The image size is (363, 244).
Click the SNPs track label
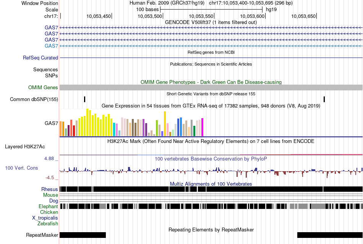coord(52,75)
